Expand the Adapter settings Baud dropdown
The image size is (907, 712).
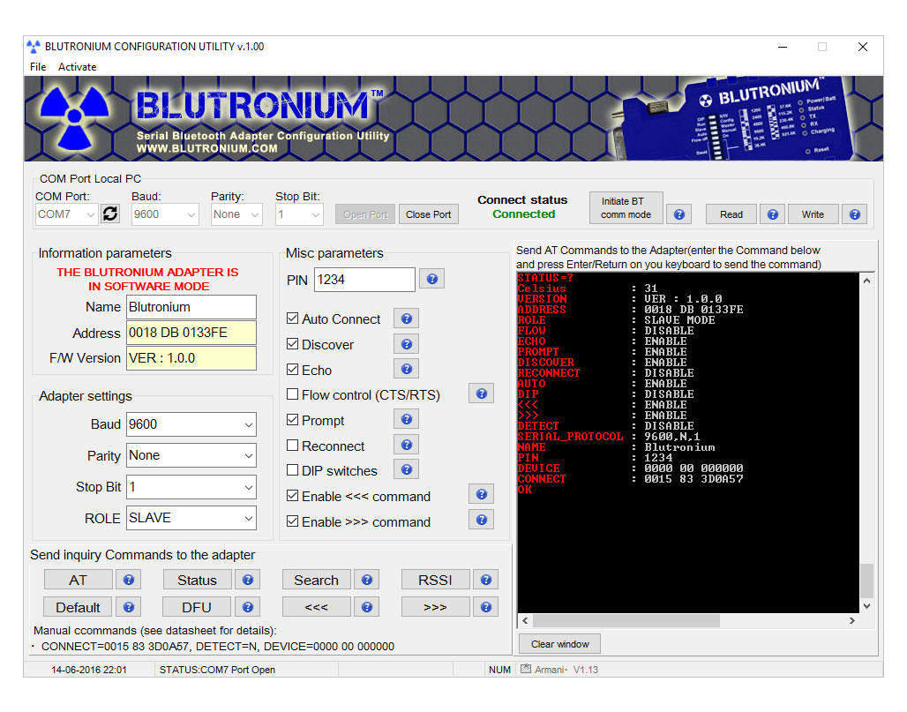191,424
